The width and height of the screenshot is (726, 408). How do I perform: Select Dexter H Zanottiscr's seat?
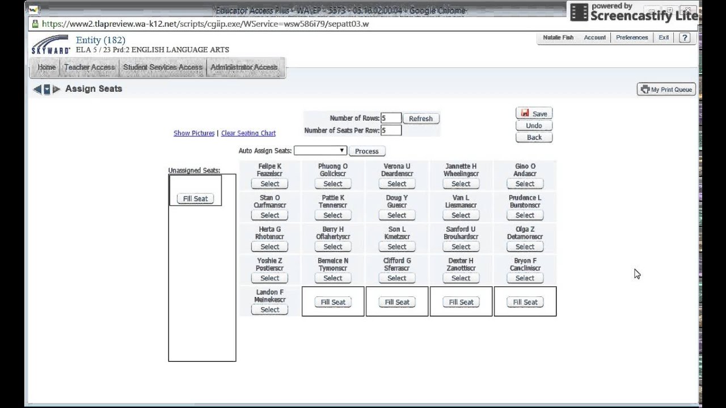pyautogui.click(x=461, y=278)
